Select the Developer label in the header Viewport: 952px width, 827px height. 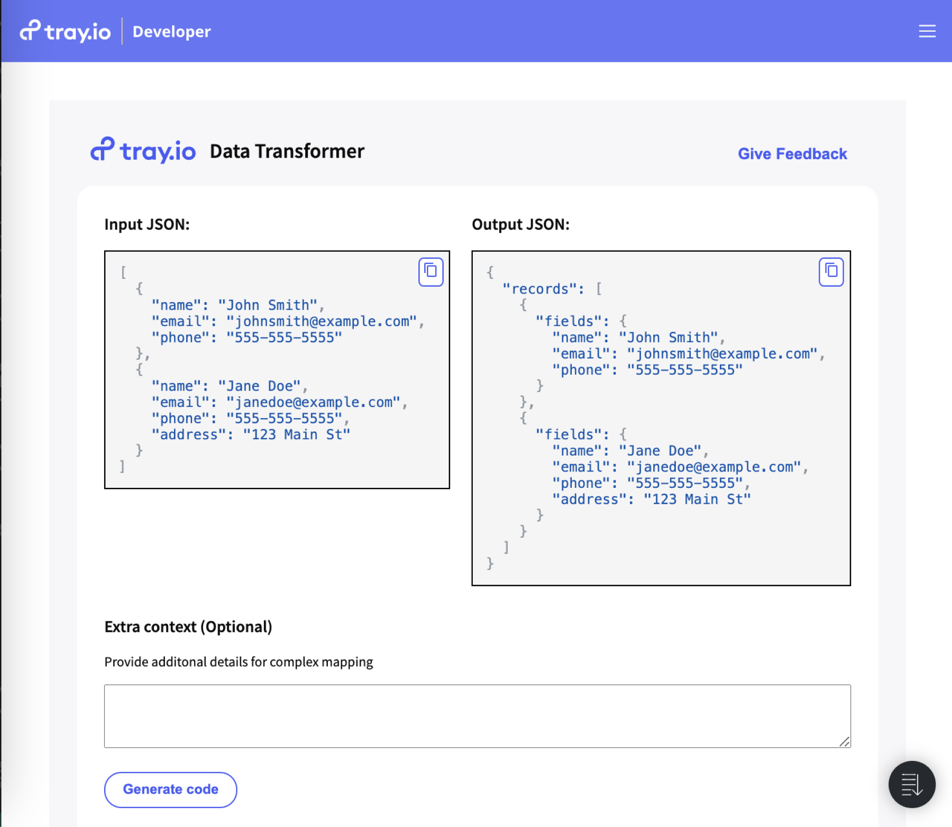(171, 32)
